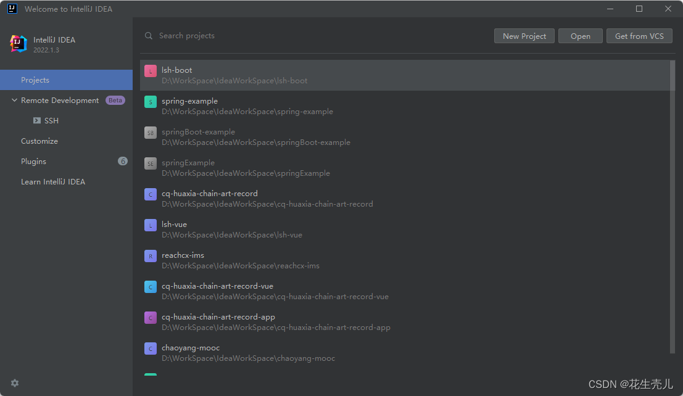
Task: Click the Beta badge
Action: coord(115,100)
